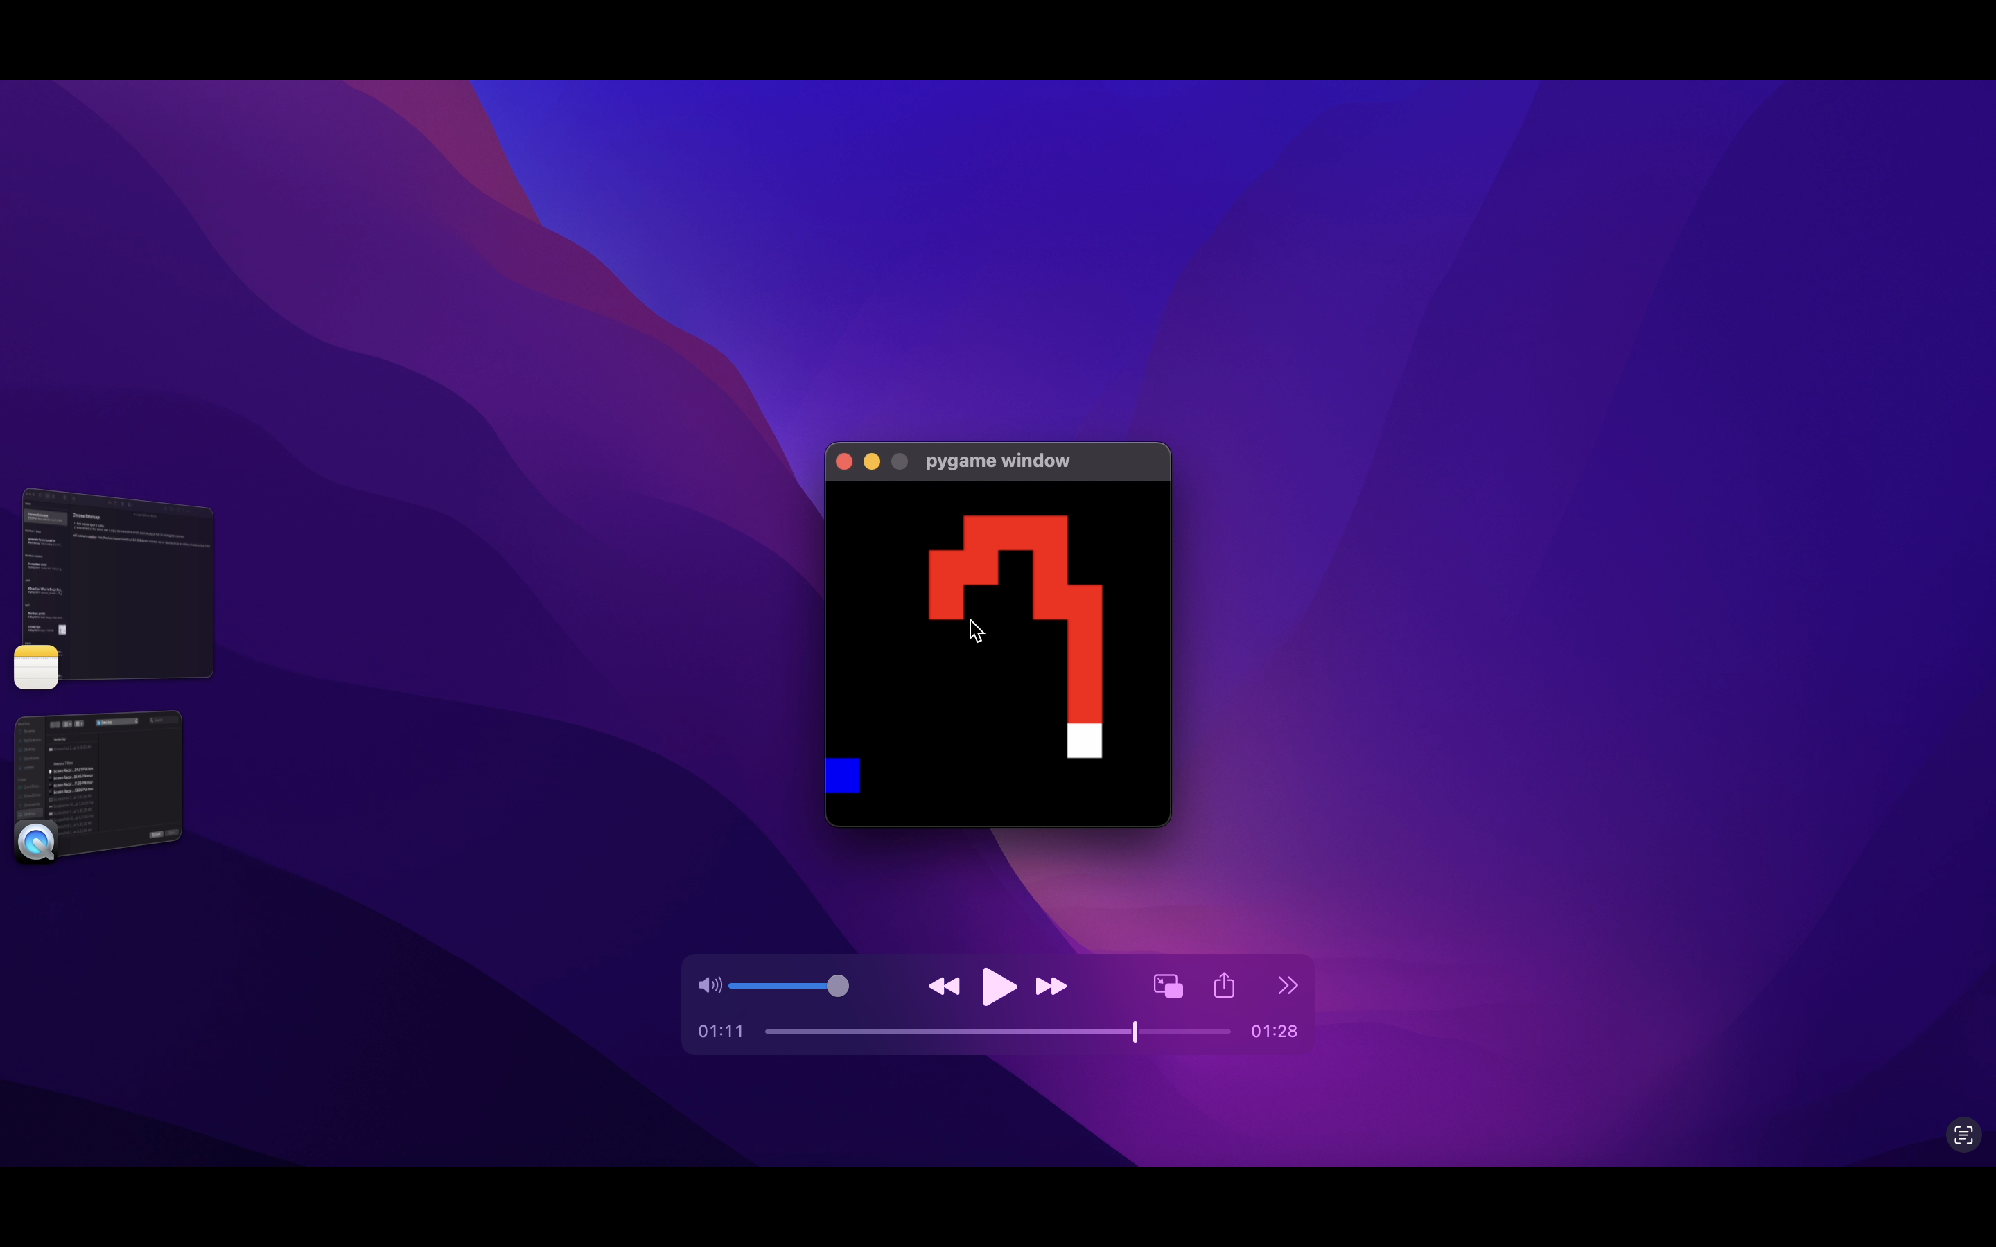Viewport: 1996px width, 1247px height.
Task: Click the blue square in pygame window
Action: pos(842,775)
